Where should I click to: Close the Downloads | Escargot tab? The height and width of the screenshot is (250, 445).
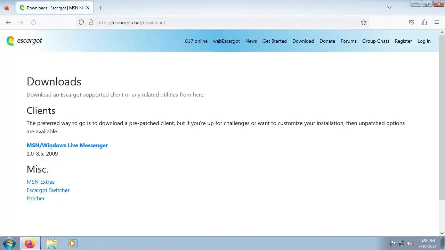pos(88,8)
